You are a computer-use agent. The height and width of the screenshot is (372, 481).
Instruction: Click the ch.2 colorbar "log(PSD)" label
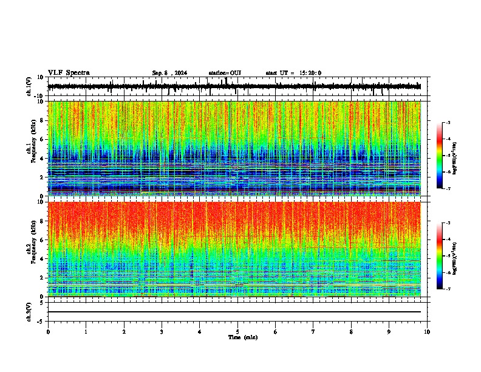pos(455,258)
